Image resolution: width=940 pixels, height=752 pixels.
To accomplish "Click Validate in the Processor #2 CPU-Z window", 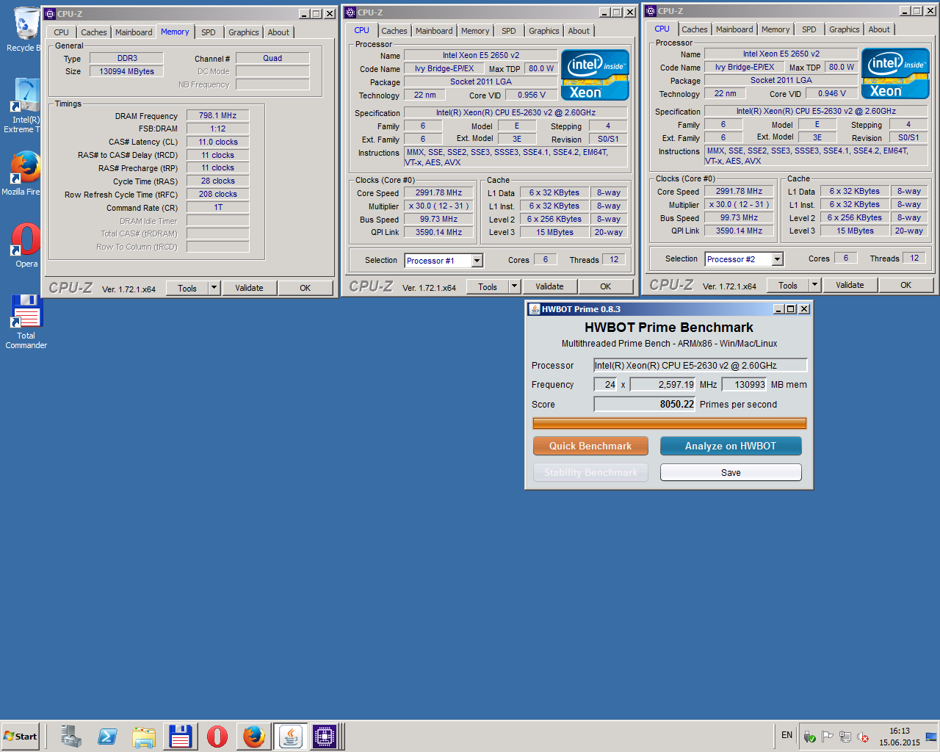I will click(850, 285).
